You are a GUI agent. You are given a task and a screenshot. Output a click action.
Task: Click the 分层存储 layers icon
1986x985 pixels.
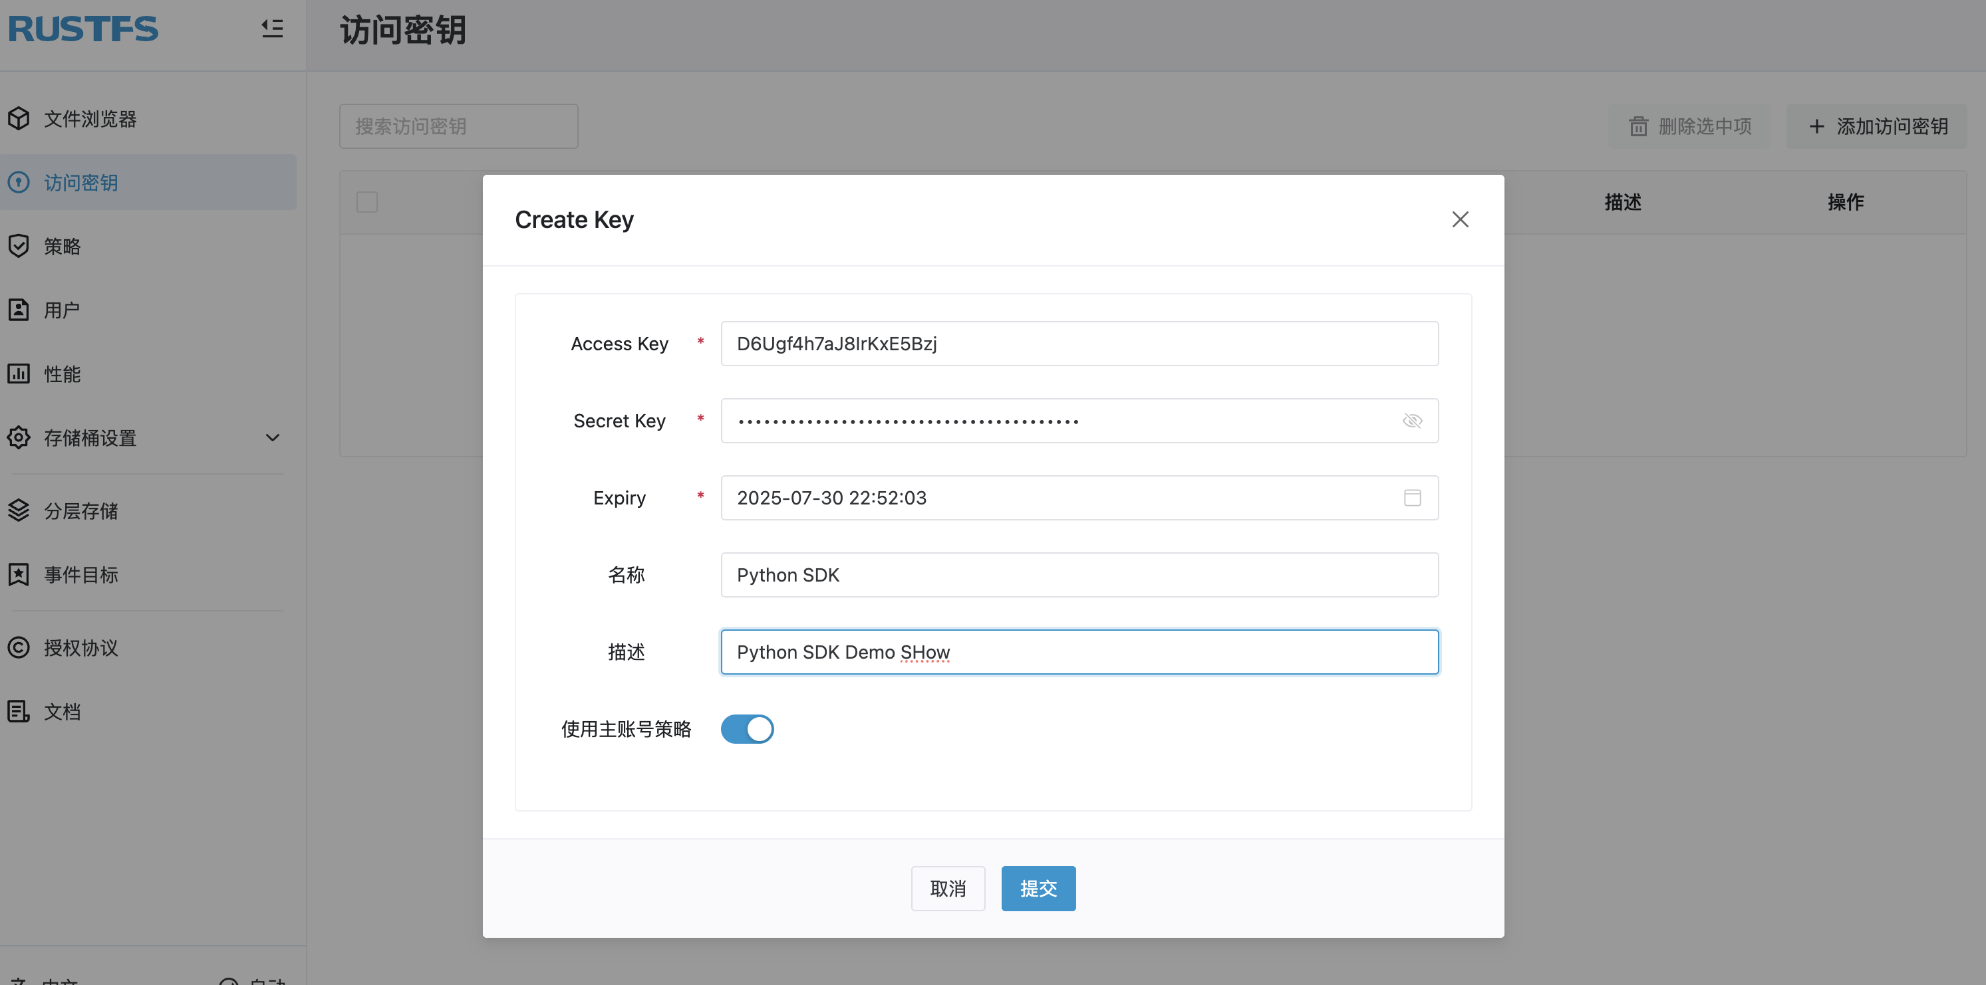(19, 510)
